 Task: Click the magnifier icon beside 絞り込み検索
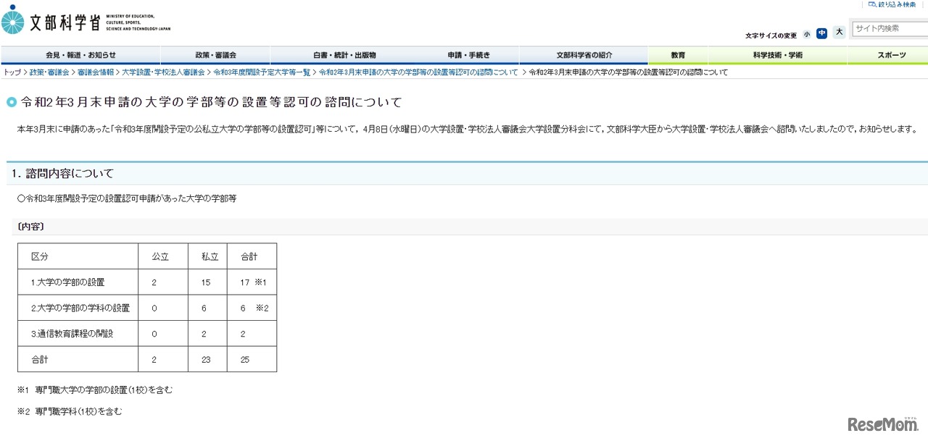[x=872, y=4]
